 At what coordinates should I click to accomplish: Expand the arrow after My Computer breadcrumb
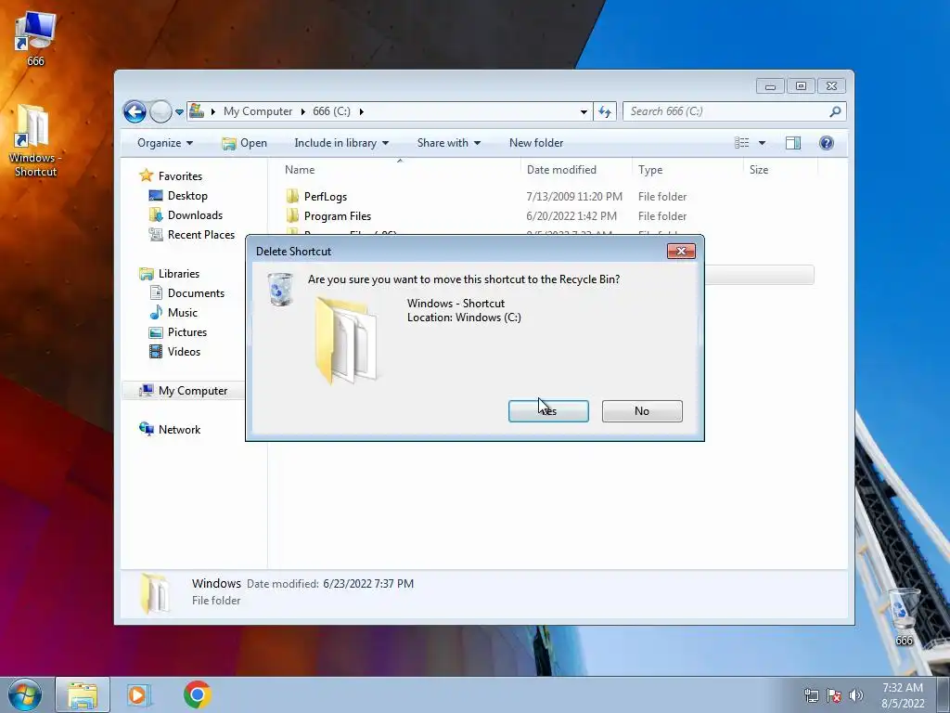pos(303,111)
